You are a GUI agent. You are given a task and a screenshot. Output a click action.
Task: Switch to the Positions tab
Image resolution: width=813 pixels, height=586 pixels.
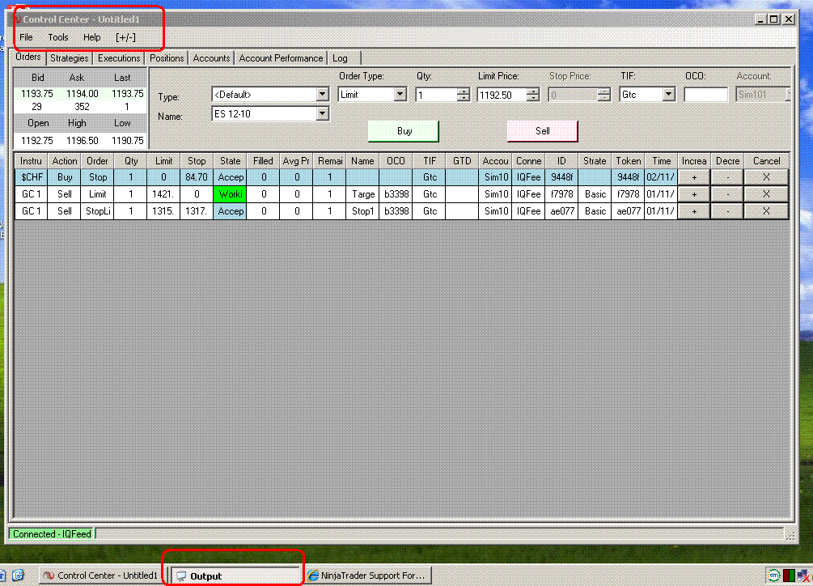tap(167, 58)
